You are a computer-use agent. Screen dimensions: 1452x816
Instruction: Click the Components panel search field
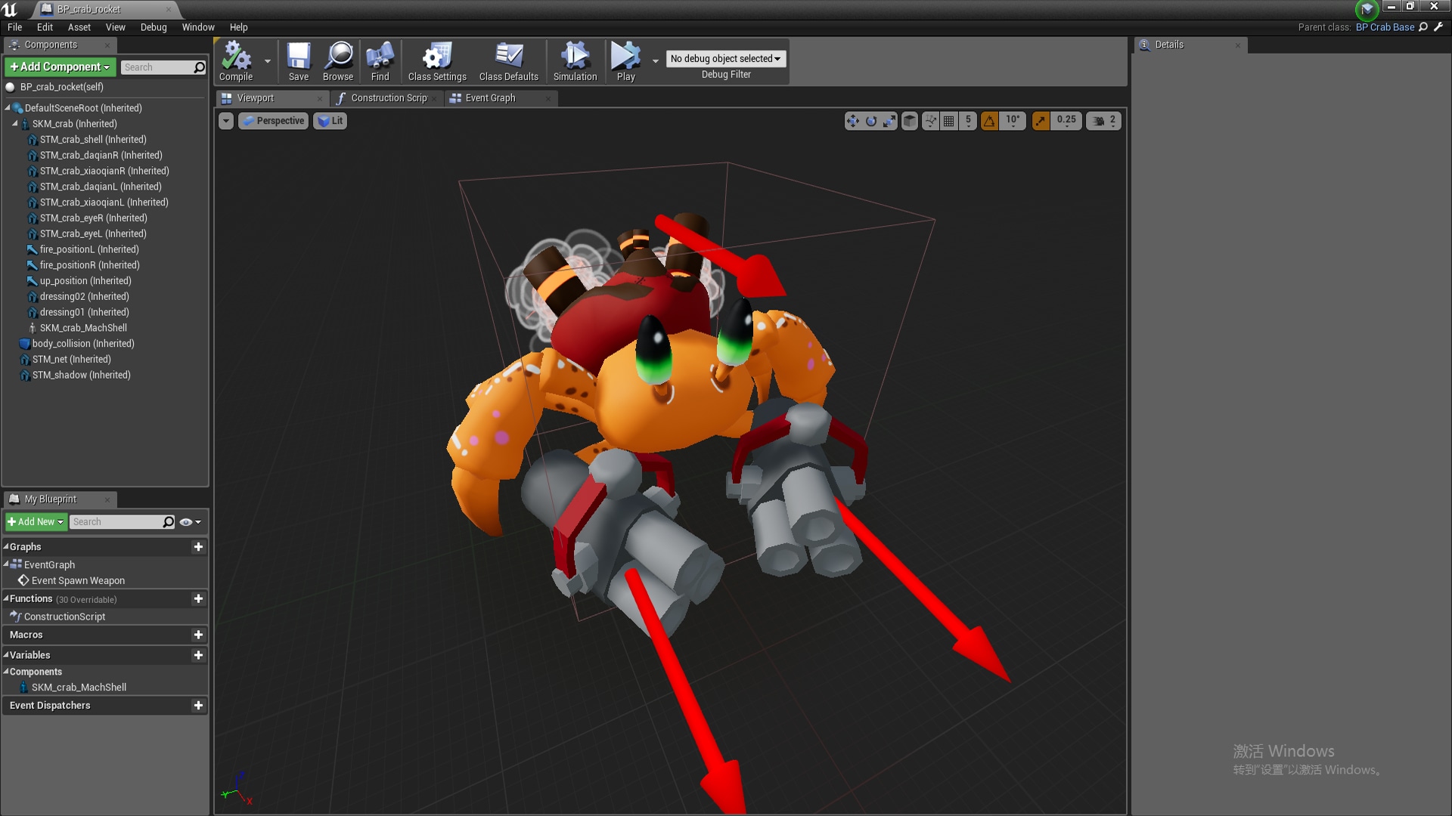157,67
